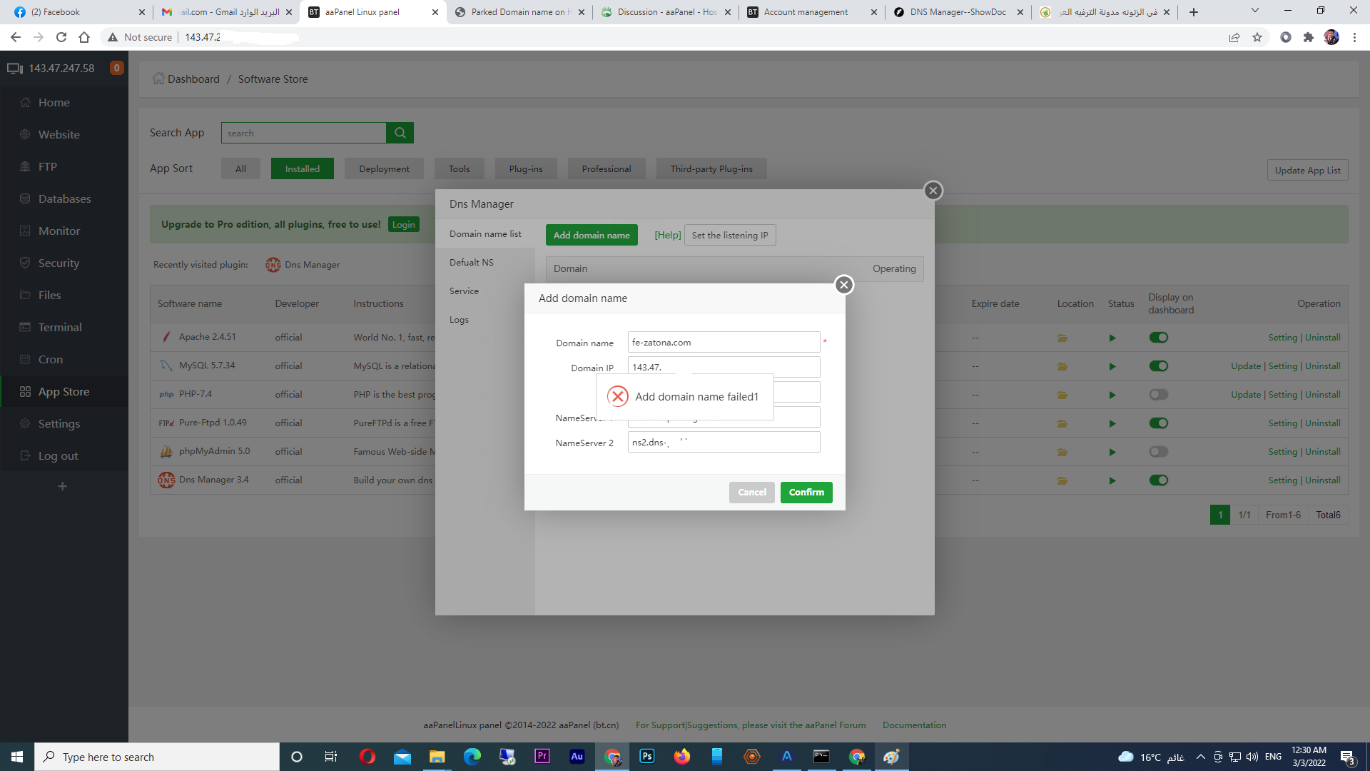Select the Deployment app sort tab
1370x771 pixels.
(384, 169)
